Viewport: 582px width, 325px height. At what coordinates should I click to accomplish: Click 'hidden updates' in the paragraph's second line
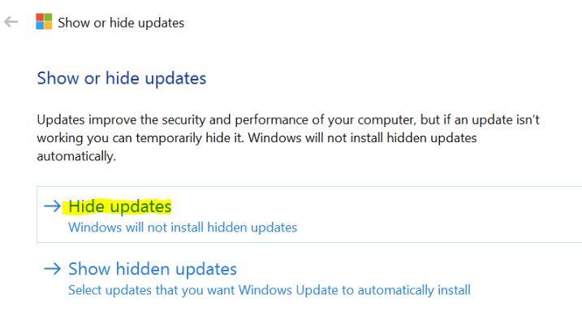click(432, 138)
